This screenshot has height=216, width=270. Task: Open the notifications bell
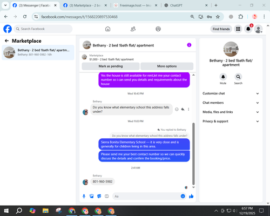click(248, 29)
